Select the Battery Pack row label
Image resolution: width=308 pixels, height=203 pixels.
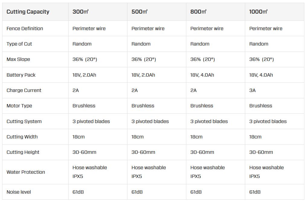(21, 75)
